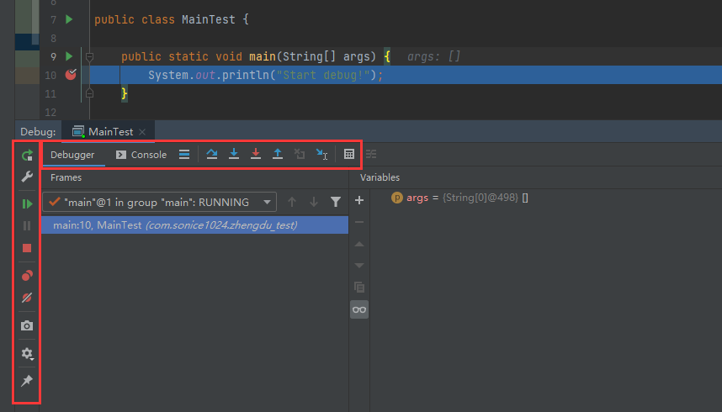Image resolution: width=722 pixels, height=412 pixels.
Task: Click the Step Out up-arrow icon
Action: coord(278,155)
